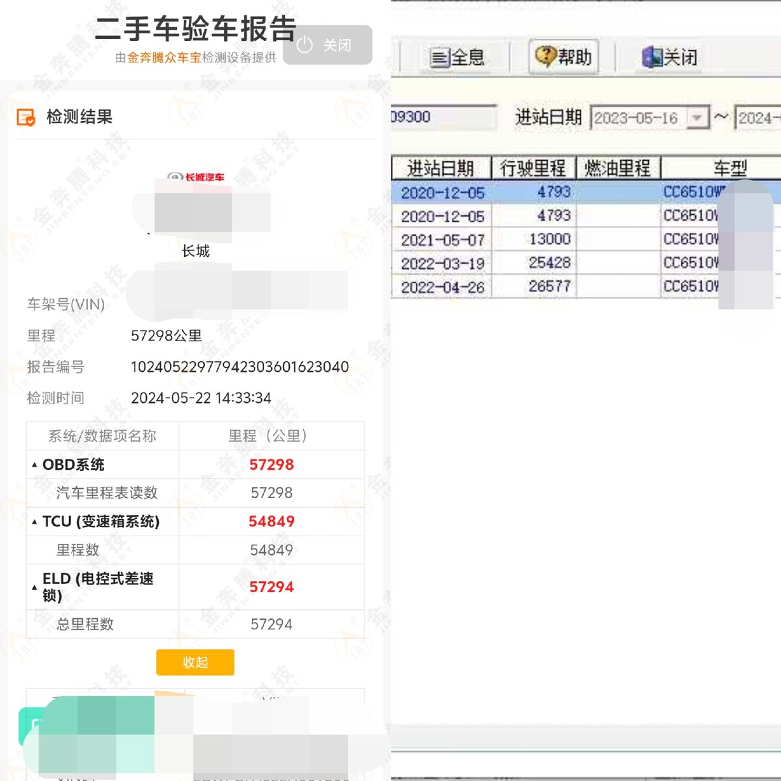Click mileage value 13000
This screenshot has width=781, height=781.
click(550, 240)
